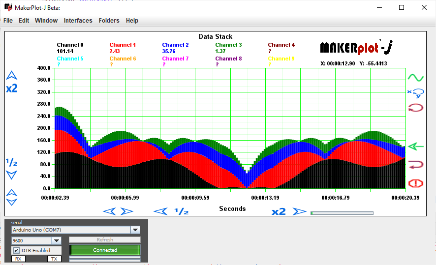Screen dimensions: 436x265
Task: Click the Channel 2 label
Action: click(x=176, y=45)
